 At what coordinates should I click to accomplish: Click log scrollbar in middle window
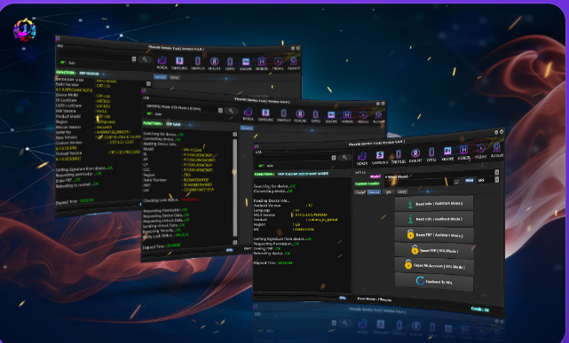click(x=234, y=189)
